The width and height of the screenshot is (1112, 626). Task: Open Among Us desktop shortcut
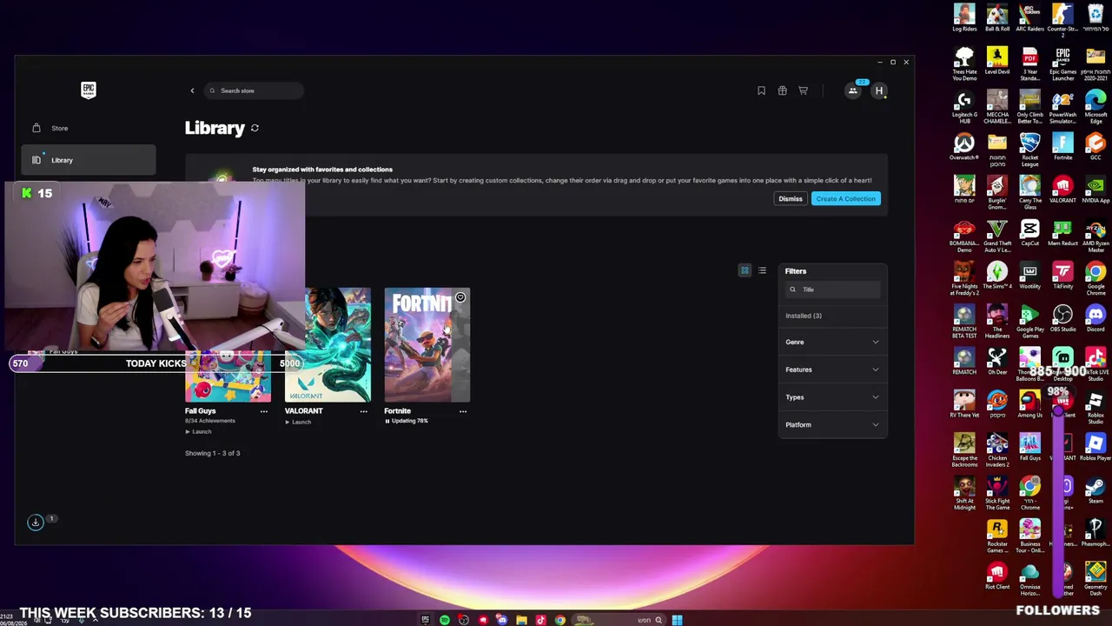click(x=1029, y=403)
